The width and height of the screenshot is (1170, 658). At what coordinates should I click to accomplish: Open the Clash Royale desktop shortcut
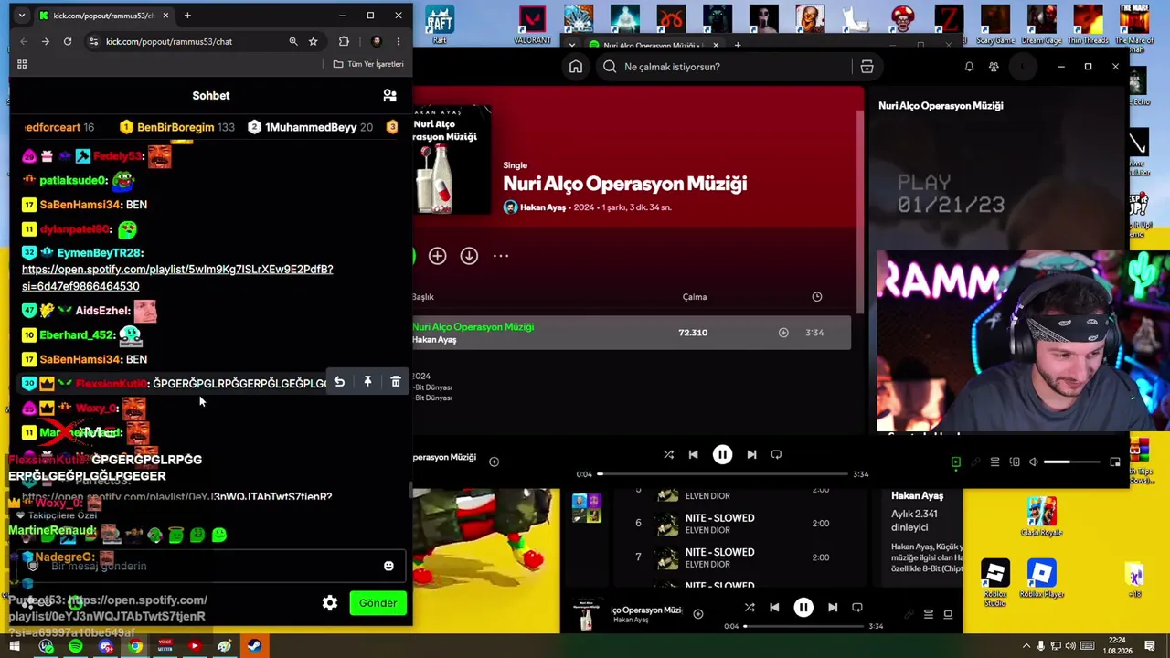(1041, 517)
